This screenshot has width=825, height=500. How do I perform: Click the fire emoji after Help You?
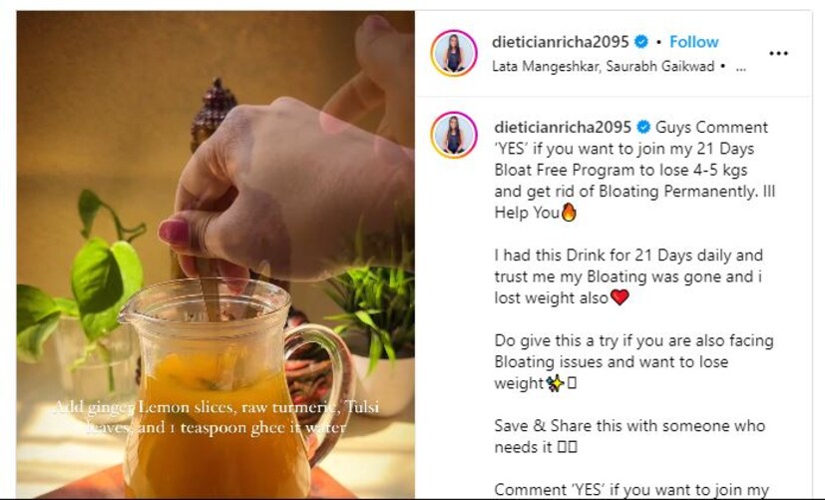(569, 213)
